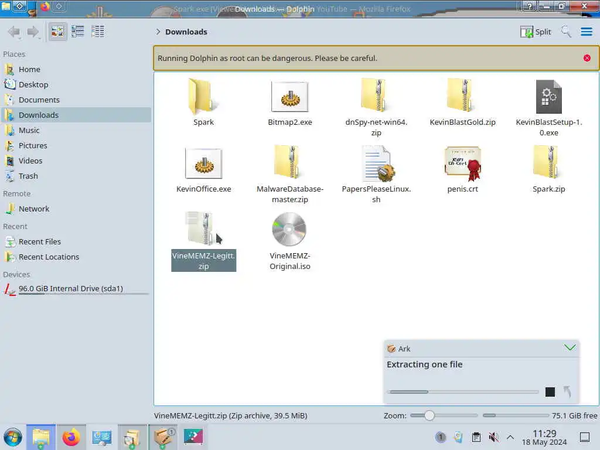The width and height of the screenshot is (600, 450).
Task: Switch to Icons view mode
Action: 57,32
